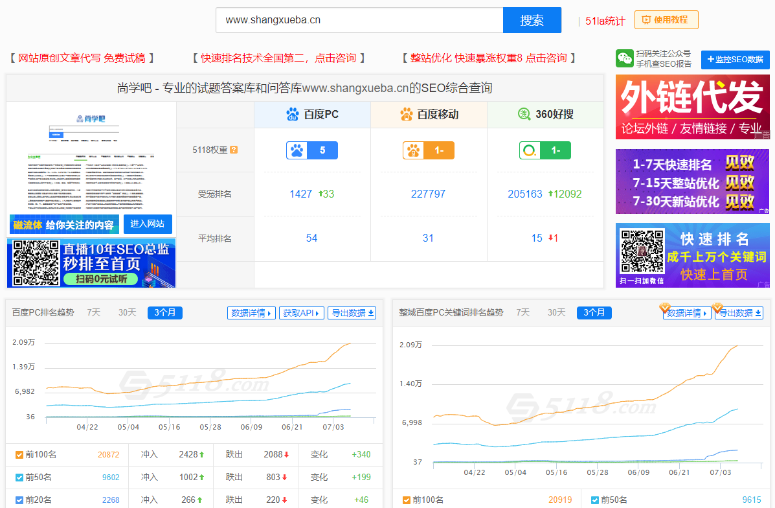This screenshot has height=508, width=775.
Task: Click the blue 搜索 button
Action: click(532, 20)
